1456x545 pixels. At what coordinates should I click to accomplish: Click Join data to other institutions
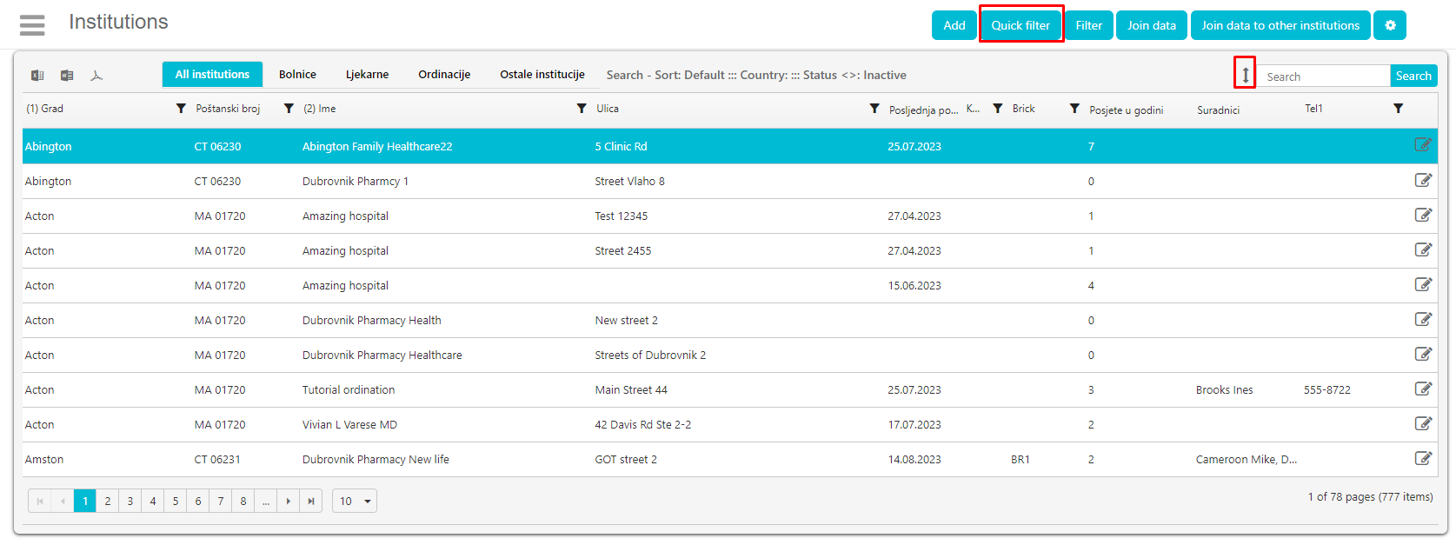(x=1280, y=25)
